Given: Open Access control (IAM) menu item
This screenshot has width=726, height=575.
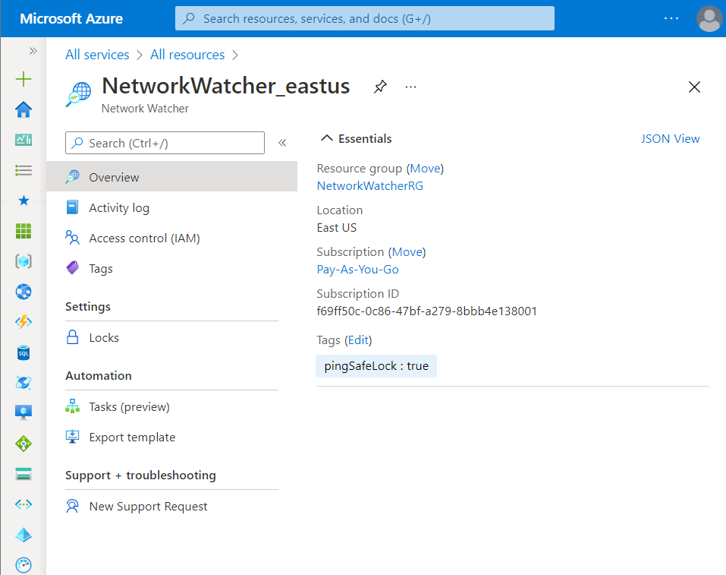Looking at the screenshot, I should 144,238.
